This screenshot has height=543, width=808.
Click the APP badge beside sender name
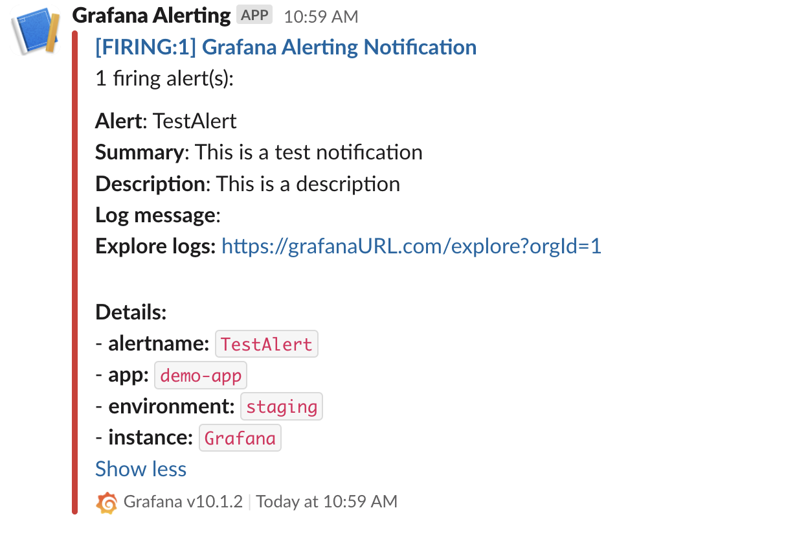pyautogui.click(x=254, y=15)
